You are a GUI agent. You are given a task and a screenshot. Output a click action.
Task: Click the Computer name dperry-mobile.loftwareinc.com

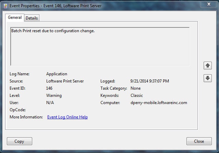tap(159, 103)
